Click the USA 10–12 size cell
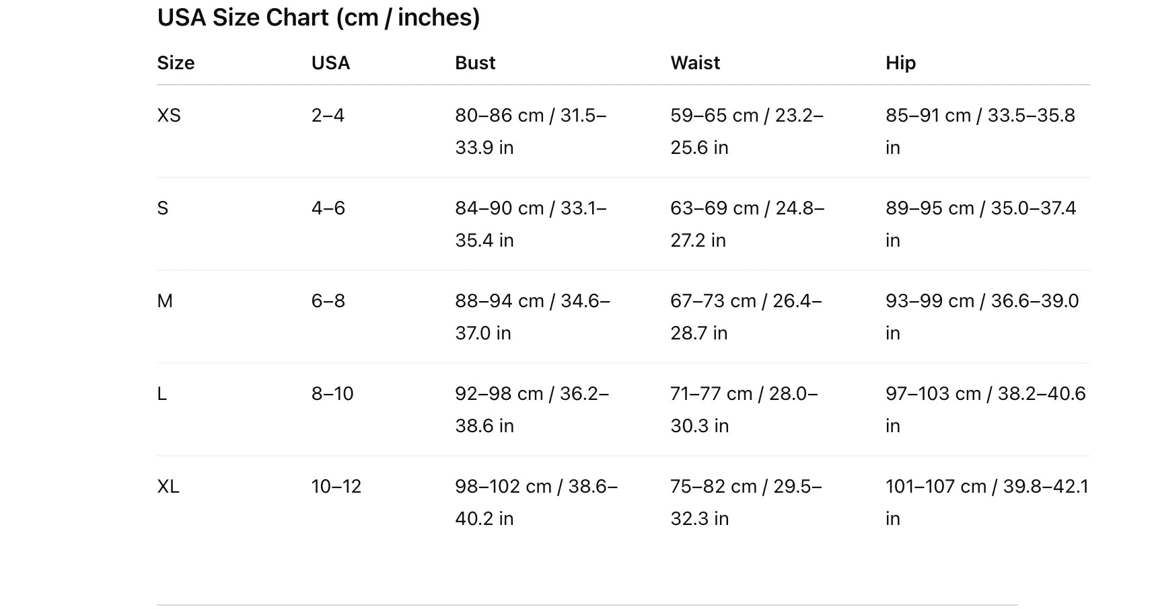 [336, 487]
